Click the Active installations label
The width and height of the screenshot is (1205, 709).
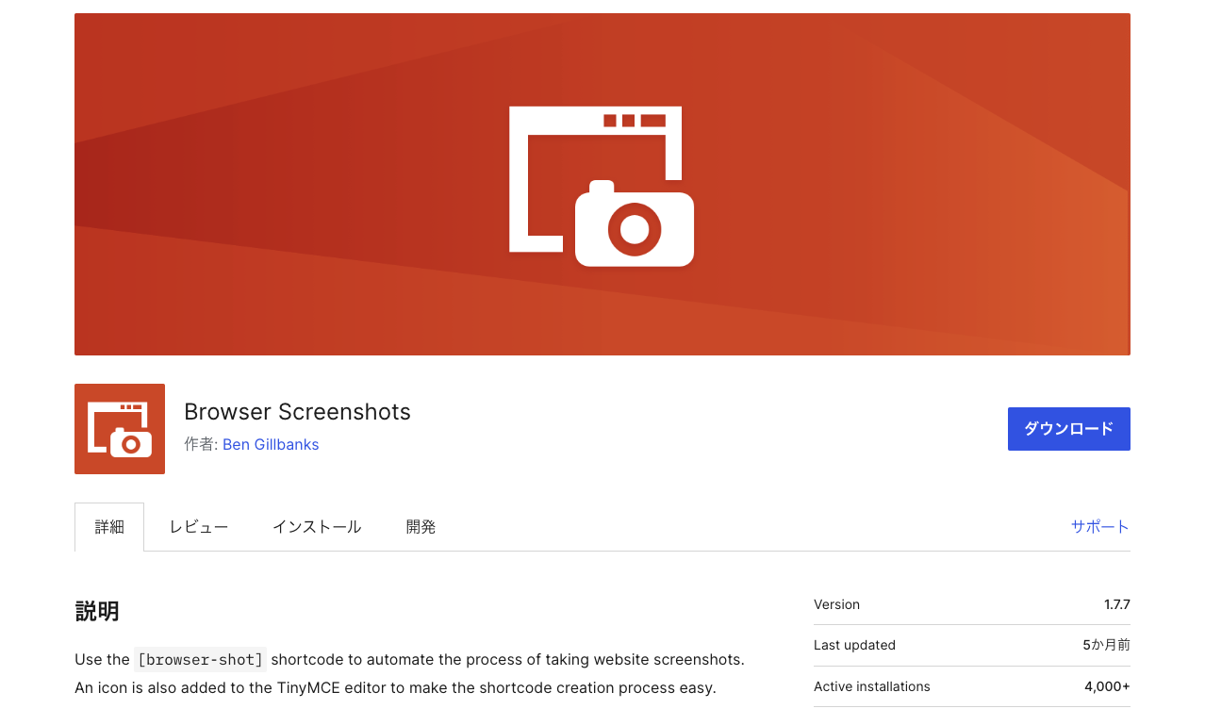872,686
